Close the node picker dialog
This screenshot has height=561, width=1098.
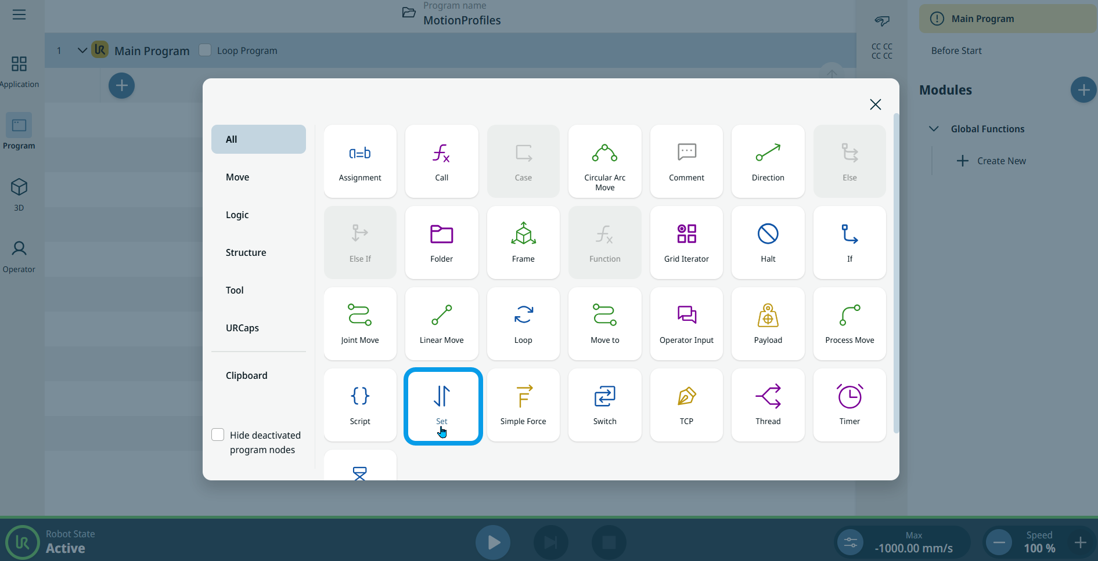tap(875, 104)
